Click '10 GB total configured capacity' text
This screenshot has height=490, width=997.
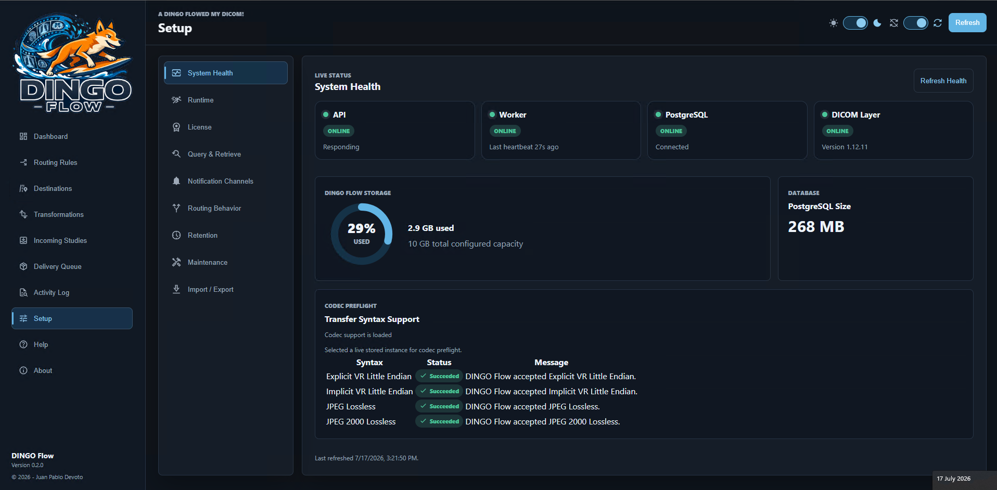click(x=465, y=244)
